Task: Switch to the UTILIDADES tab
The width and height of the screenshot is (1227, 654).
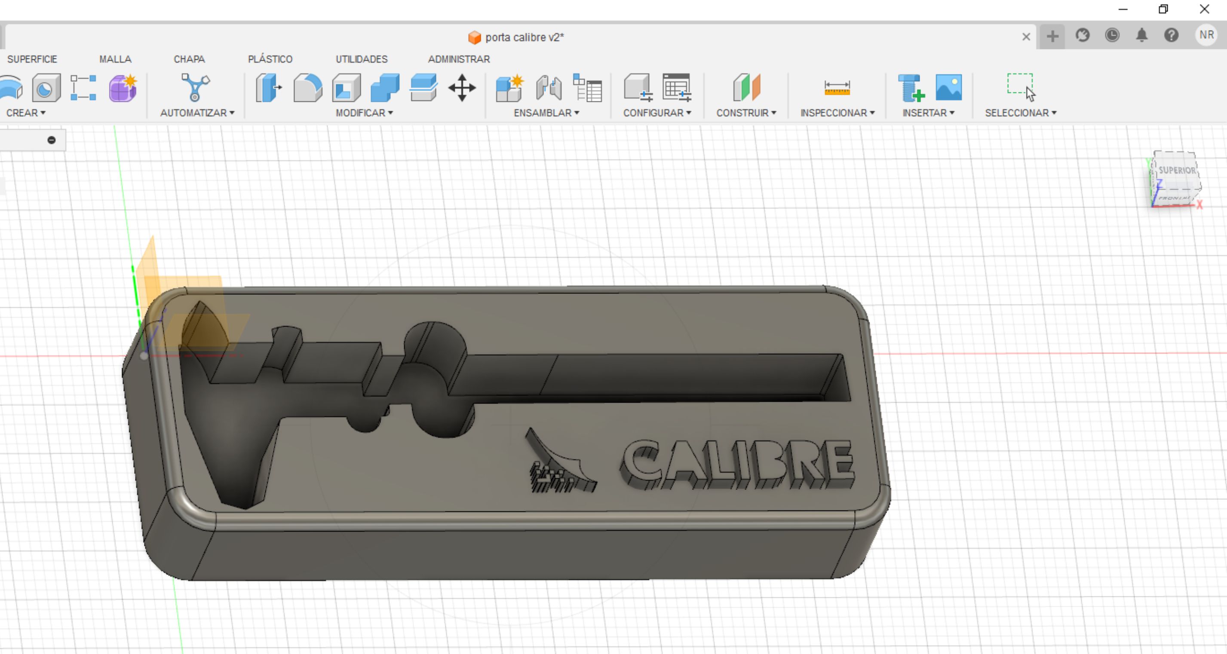Action: [362, 59]
